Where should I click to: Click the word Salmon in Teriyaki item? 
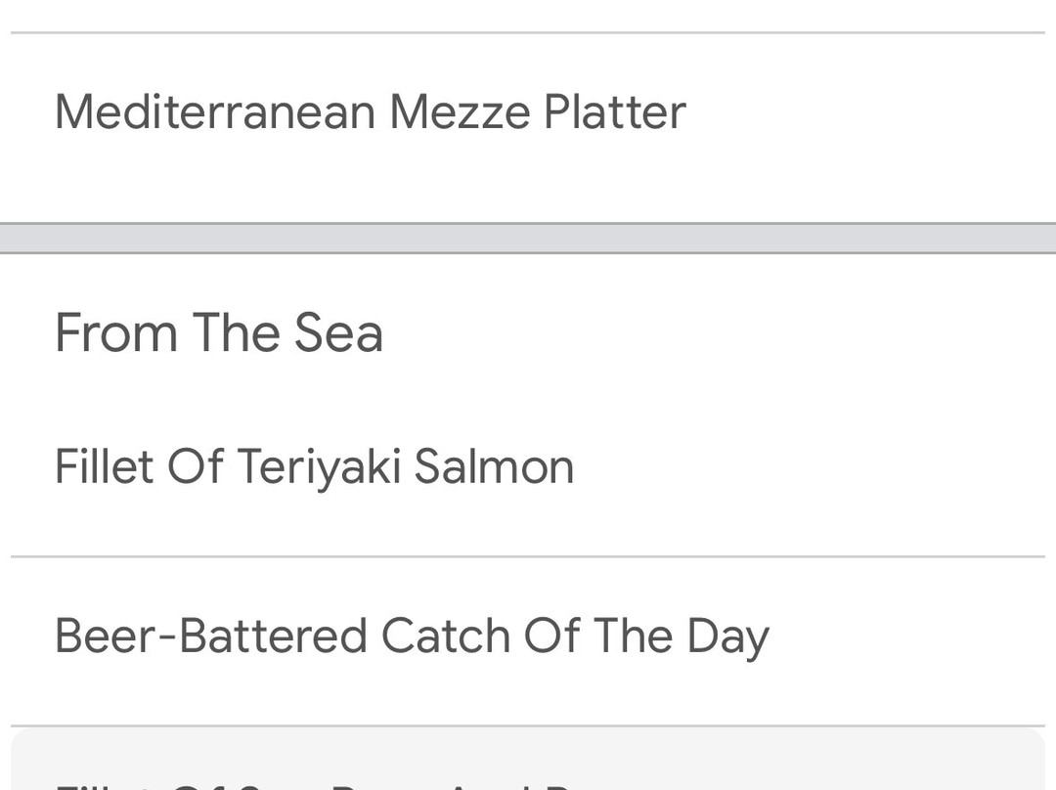point(494,465)
